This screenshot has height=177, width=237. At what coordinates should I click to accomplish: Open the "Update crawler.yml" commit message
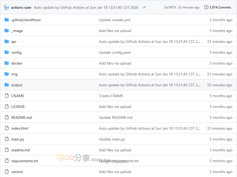point(115,20)
